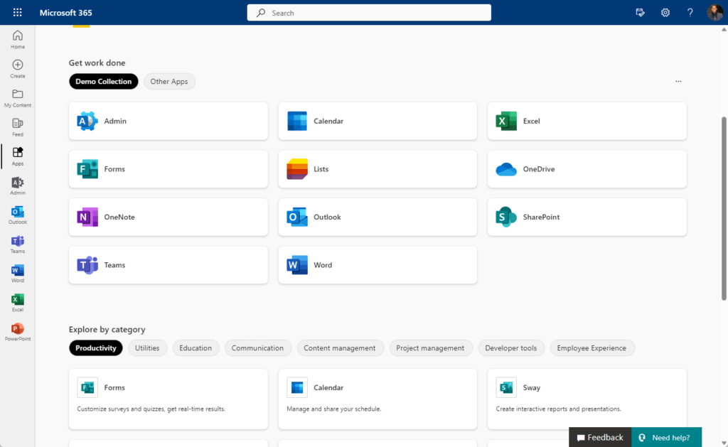Select Communication category filter
Screen dimensions: 728x447
pyautogui.click(x=257, y=348)
